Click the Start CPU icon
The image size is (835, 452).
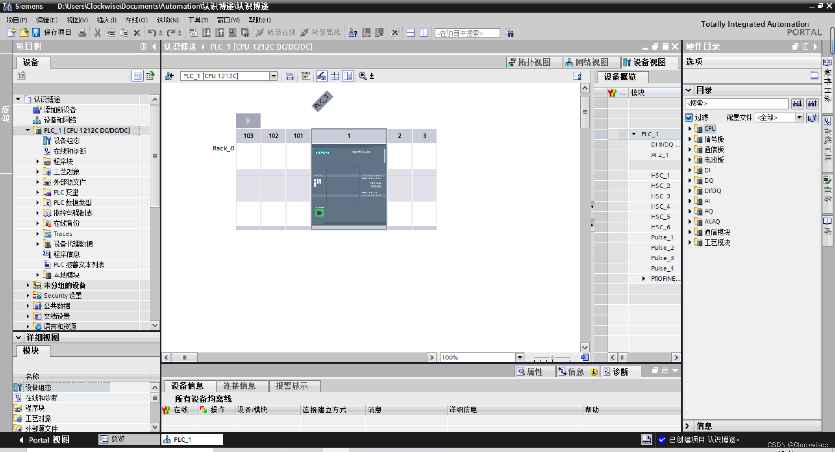tap(367, 33)
